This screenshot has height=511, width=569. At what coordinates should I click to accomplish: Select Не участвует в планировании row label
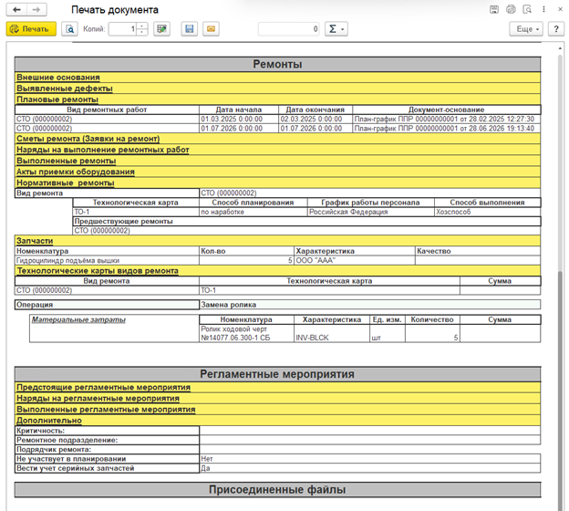coord(107,459)
